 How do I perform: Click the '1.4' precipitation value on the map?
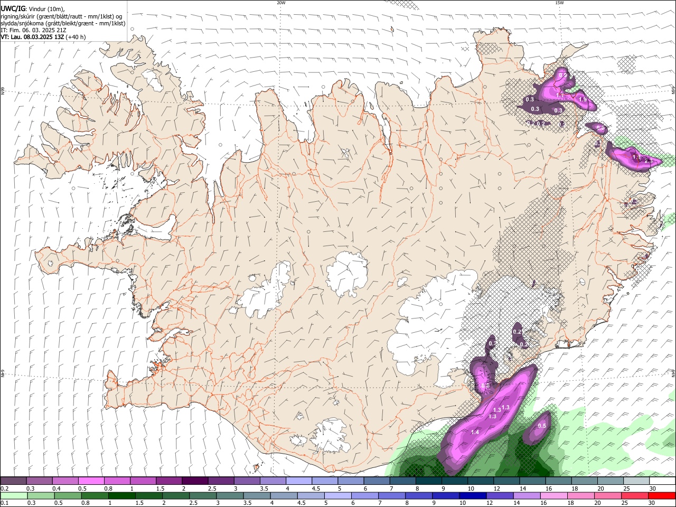pos(475,432)
